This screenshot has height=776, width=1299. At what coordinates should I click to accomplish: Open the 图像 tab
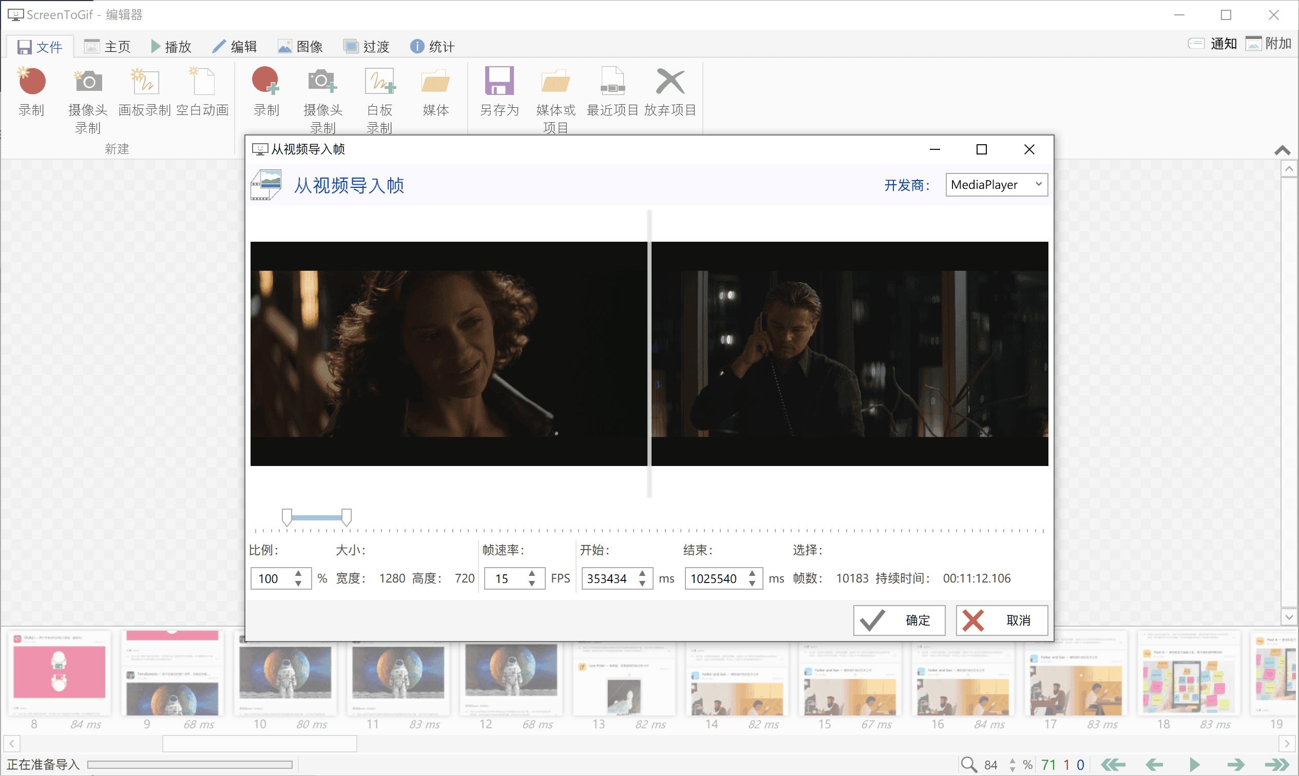coord(300,47)
